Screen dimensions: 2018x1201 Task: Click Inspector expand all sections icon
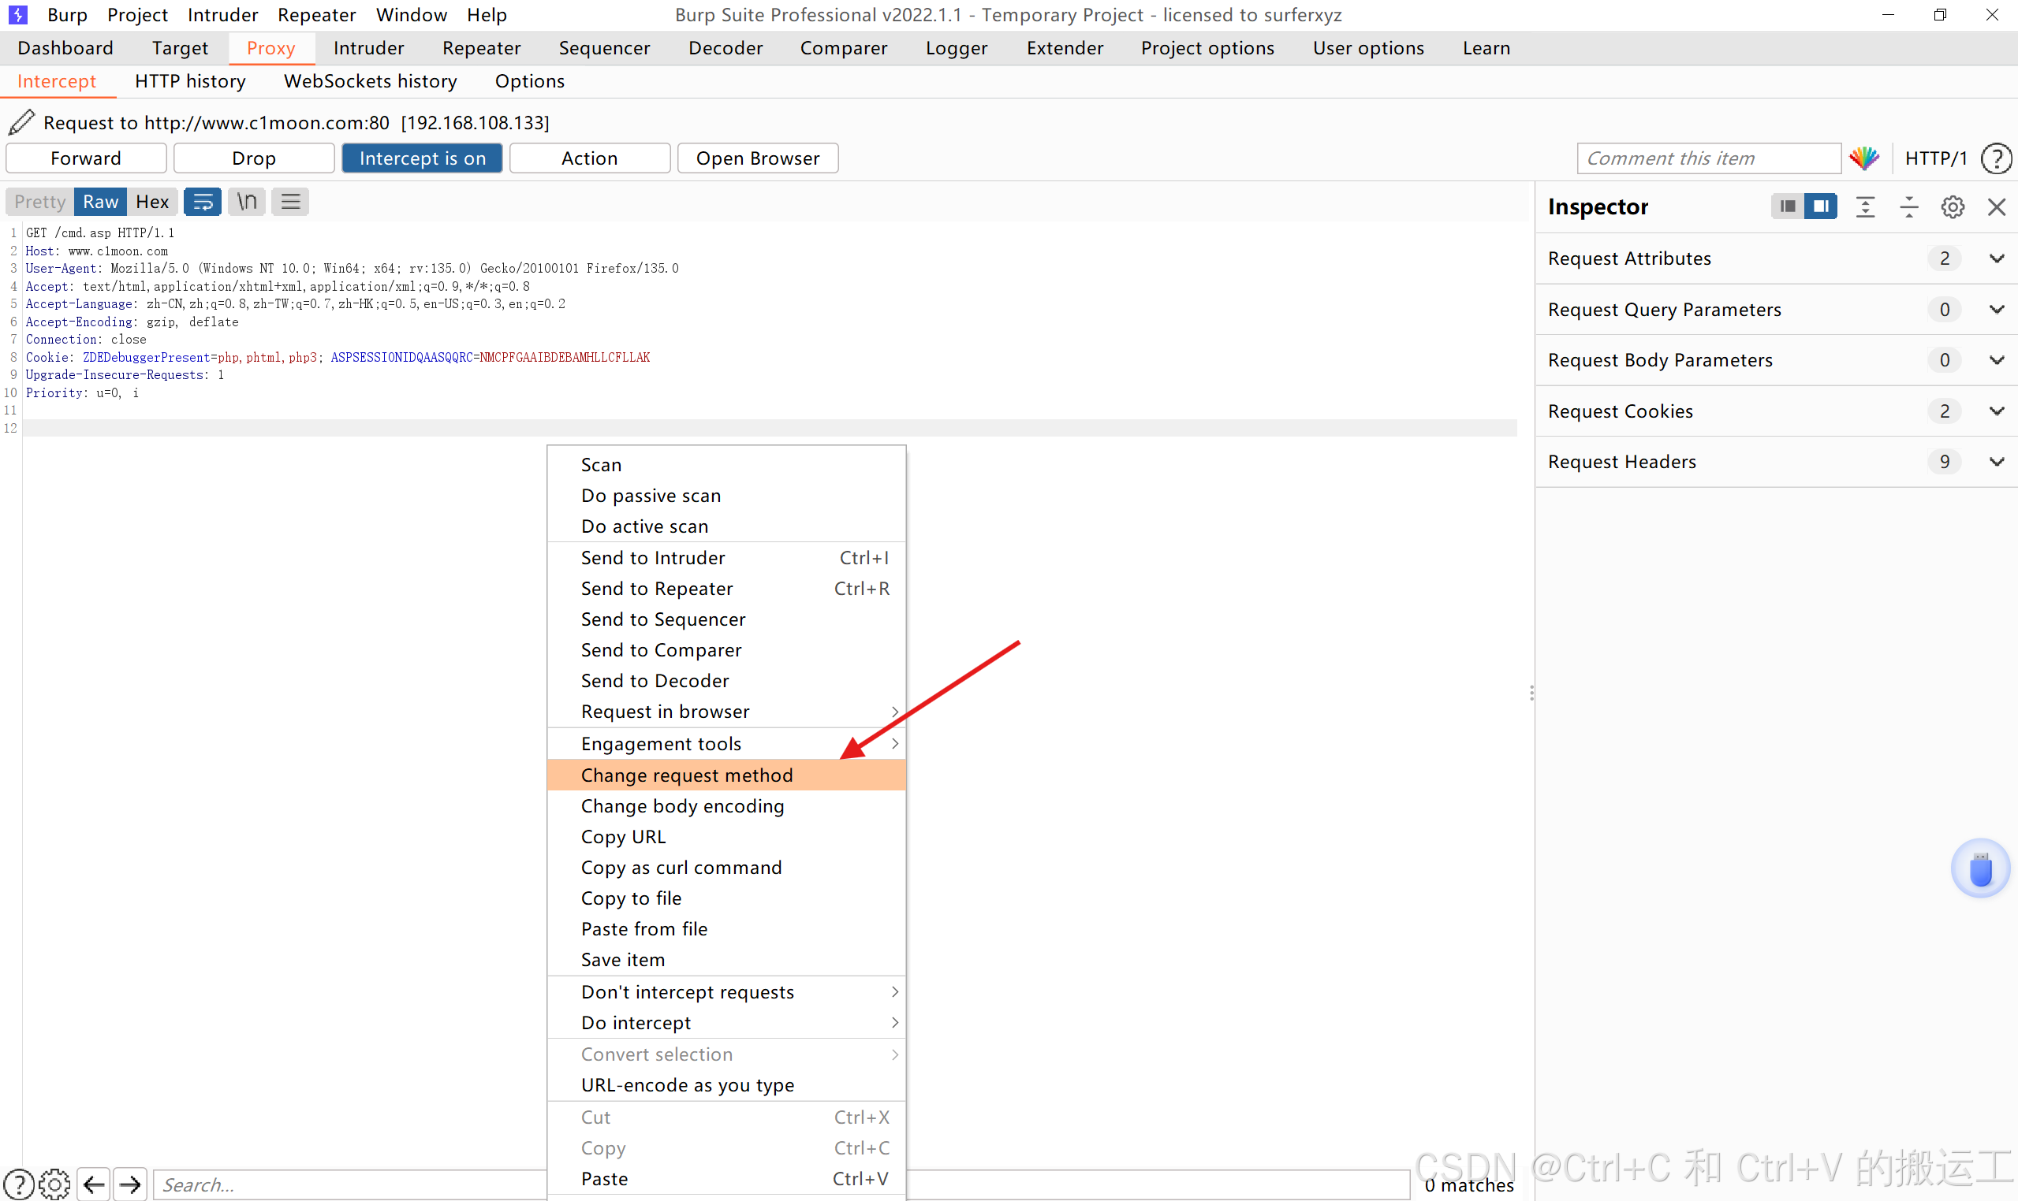point(1865,207)
